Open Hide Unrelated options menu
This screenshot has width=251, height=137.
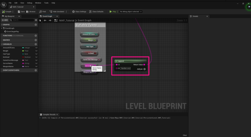click(x=66, y=12)
